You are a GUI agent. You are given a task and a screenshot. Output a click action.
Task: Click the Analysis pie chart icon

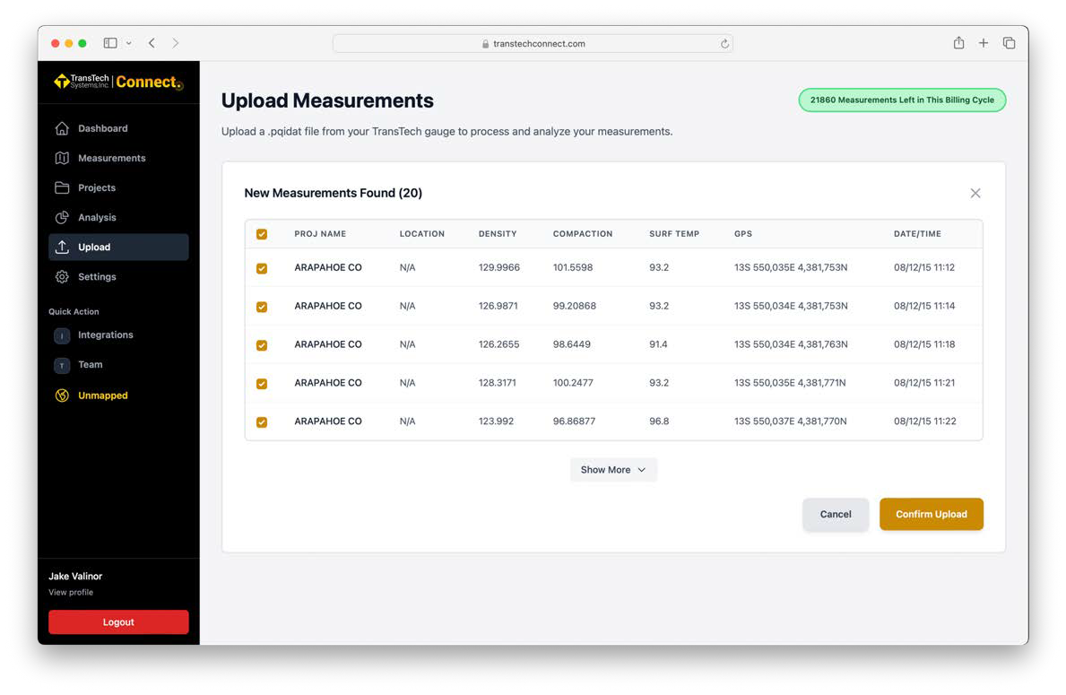tap(62, 217)
